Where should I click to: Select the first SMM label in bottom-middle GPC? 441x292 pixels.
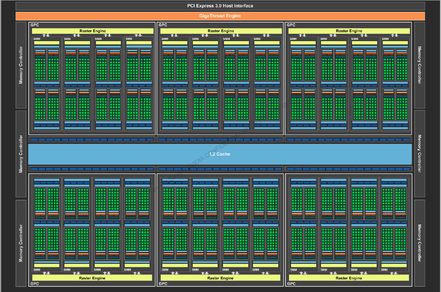point(165,270)
